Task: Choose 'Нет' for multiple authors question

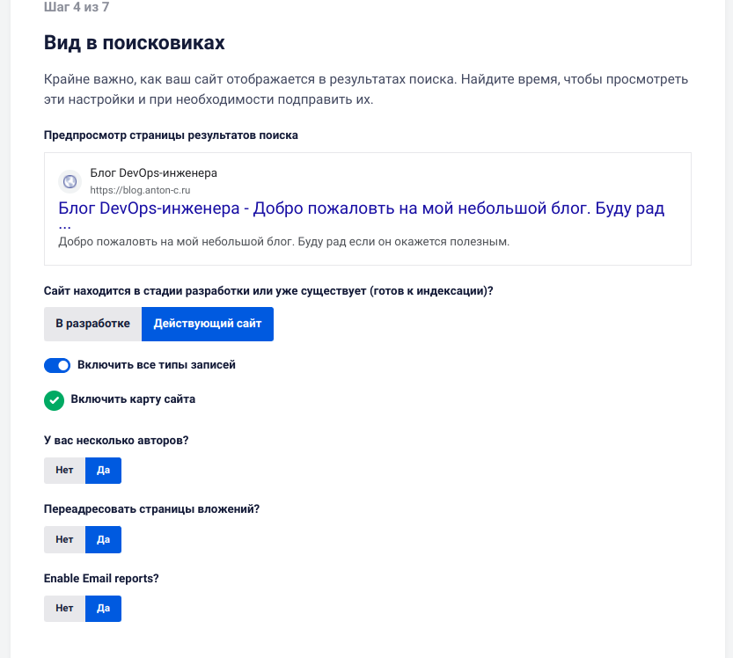Action: [x=64, y=471]
